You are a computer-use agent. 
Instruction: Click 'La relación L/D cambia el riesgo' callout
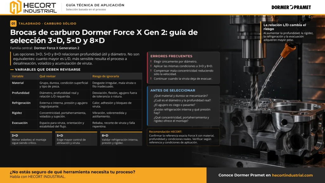click(x=289, y=32)
